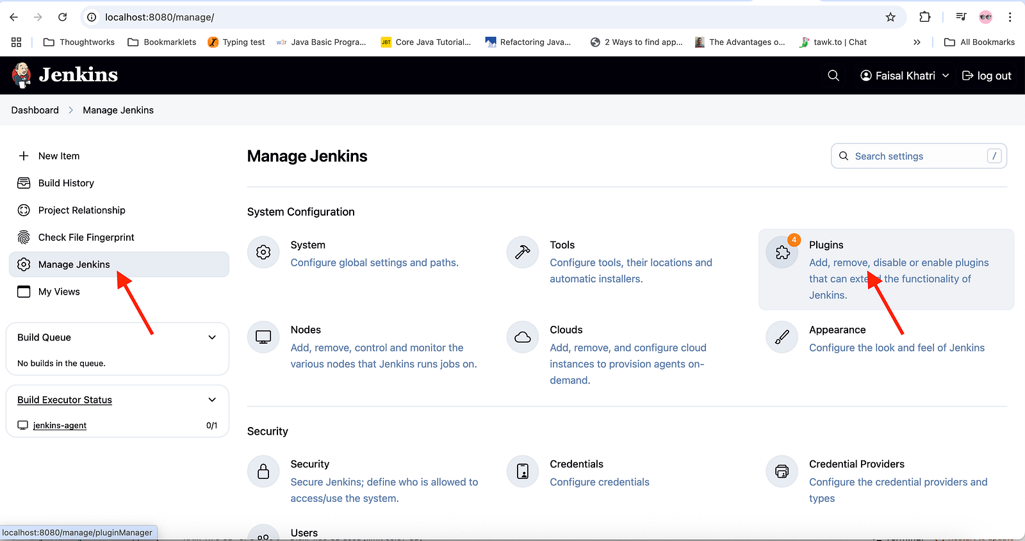This screenshot has width=1025, height=541.
Task: Click the plus icon beside New Item
Action: click(x=24, y=156)
